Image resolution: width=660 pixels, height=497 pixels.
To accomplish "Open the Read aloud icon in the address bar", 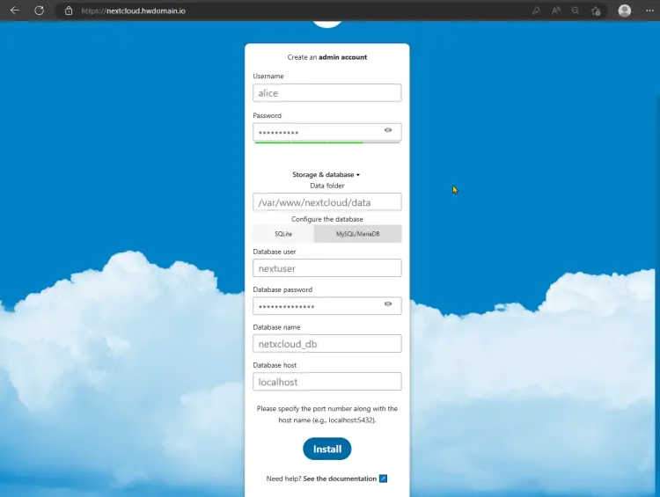I will [555, 11].
